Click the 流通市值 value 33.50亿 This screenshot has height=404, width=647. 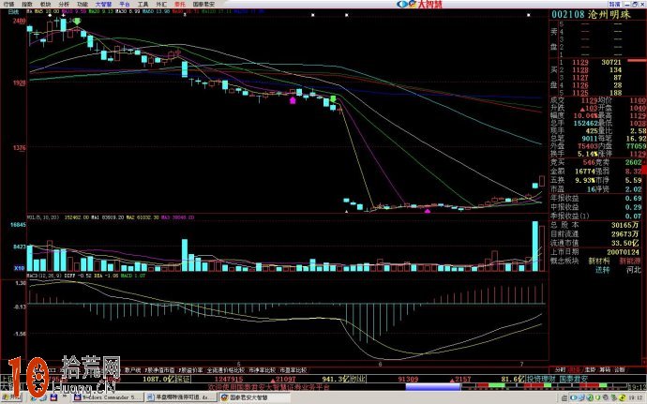pyautogui.click(x=624, y=243)
